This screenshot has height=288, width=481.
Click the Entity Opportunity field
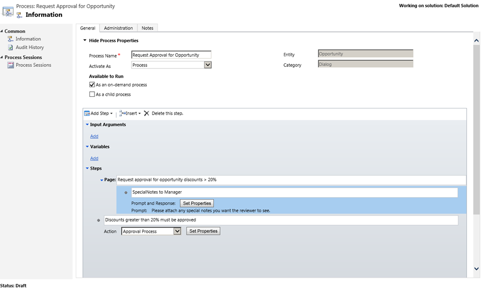pos(366,54)
